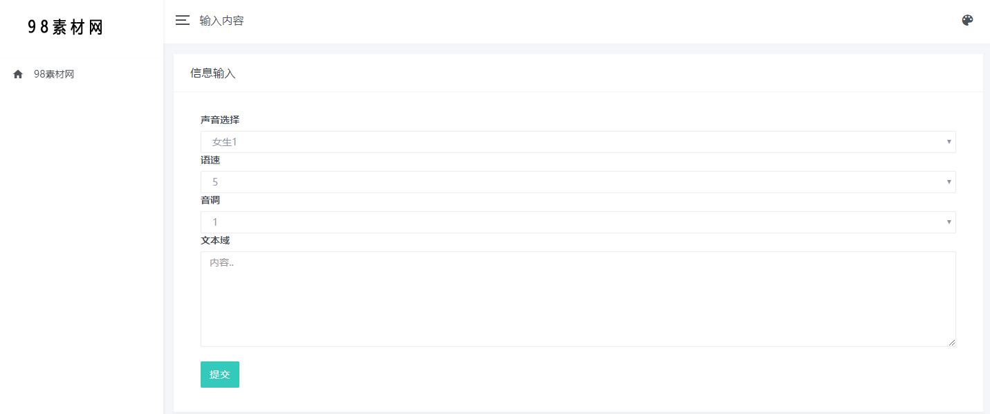Open the 女生1 voice selection dropdown
Screen dimensions: 990x414
(578, 142)
